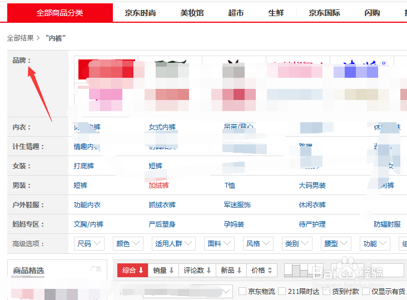Select 防辐射服 filter

(388, 224)
